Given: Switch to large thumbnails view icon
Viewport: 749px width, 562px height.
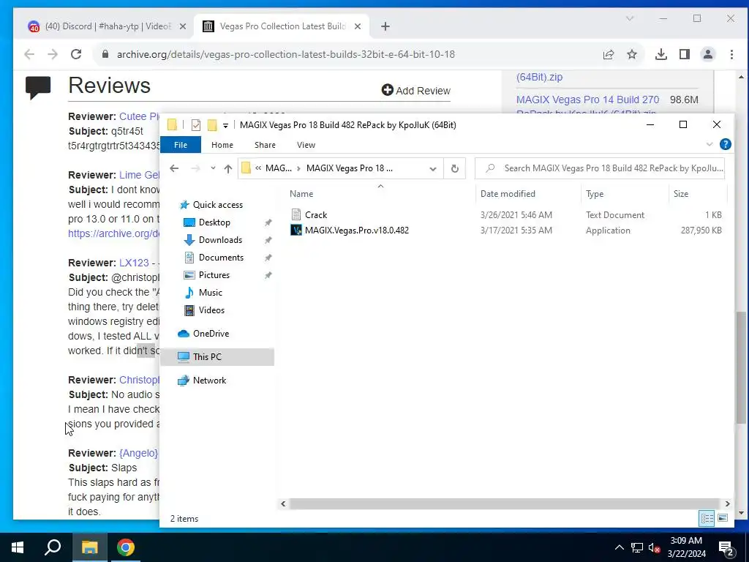Looking at the screenshot, I should click(x=723, y=519).
